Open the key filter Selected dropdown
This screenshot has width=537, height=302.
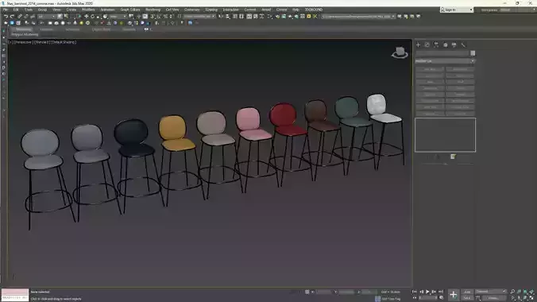click(491, 292)
